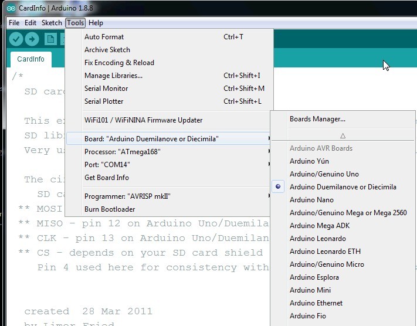Open the Serial Monitor
417x326 pixels.
click(168, 89)
